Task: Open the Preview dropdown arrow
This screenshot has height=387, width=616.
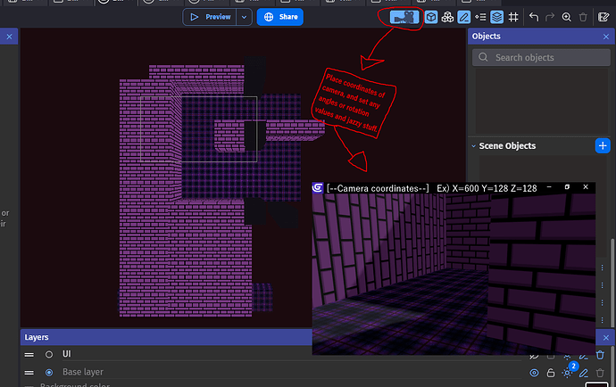Action: click(244, 17)
